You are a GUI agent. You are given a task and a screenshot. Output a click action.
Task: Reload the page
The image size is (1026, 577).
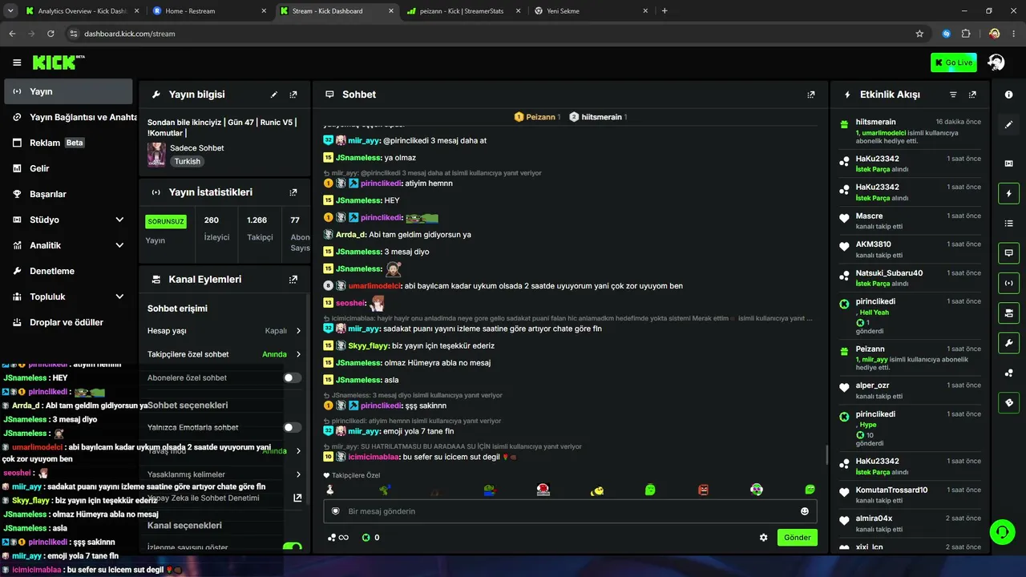click(50, 34)
